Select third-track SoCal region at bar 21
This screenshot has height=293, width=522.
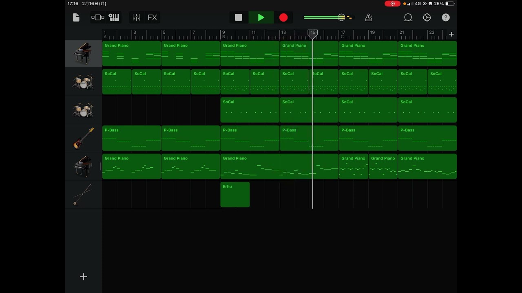tap(427, 110)
